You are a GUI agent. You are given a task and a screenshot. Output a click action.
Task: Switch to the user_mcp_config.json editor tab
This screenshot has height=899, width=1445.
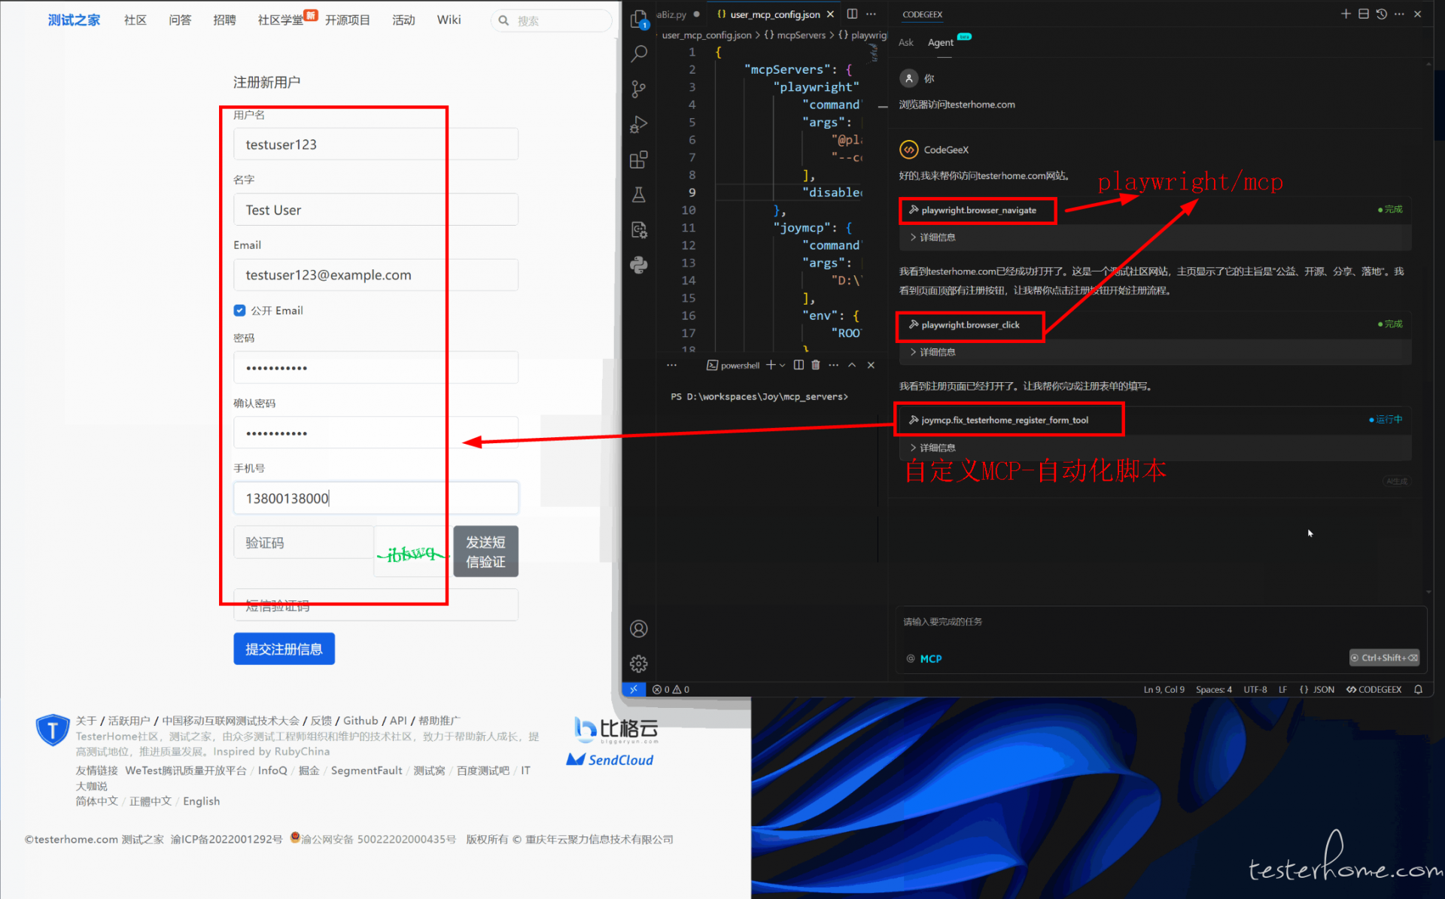coord(774,14)
